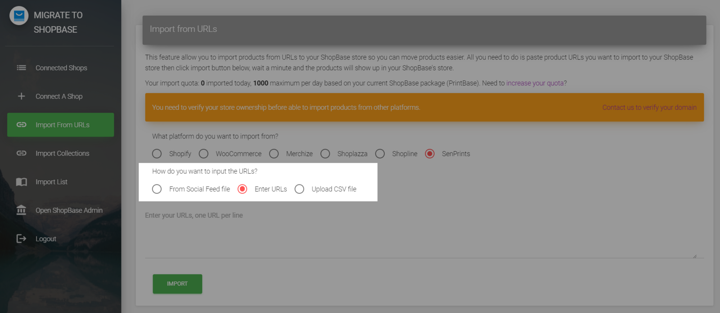Click the Import from URLs header title
The height and width of the screenshot is (313, 720).
coord(183,29)
